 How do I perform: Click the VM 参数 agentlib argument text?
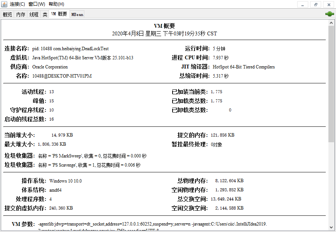click(152, 224)
